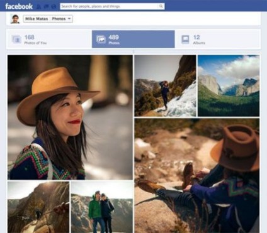Focus the search for people field
The height and width of the screenshot is (233, 267).
point(112,6)
